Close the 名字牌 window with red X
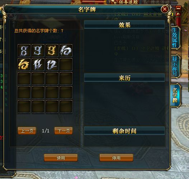189x179 pixels. click(x=165, y=9)
